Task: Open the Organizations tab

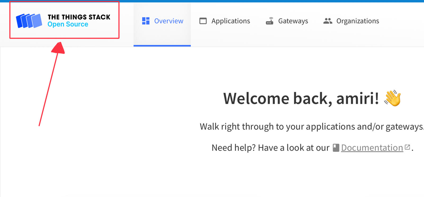Action: click(x=351, y=21)
